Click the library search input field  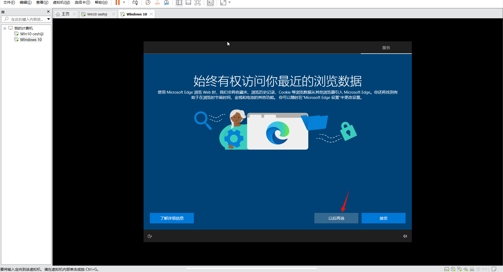pyautogui.click(x=26, y=19)
